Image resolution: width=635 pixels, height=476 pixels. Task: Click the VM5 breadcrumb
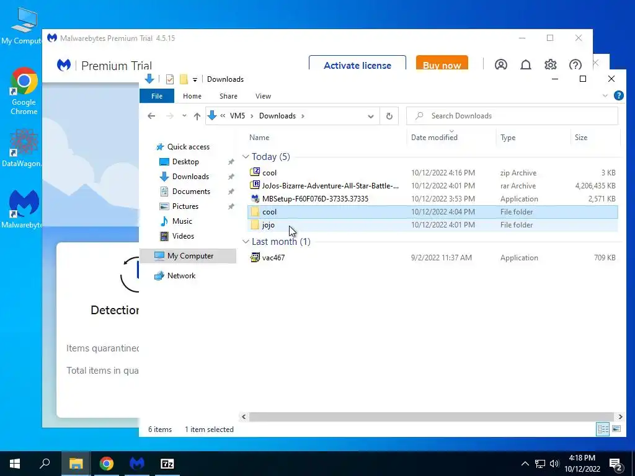(x=238, y=116)
